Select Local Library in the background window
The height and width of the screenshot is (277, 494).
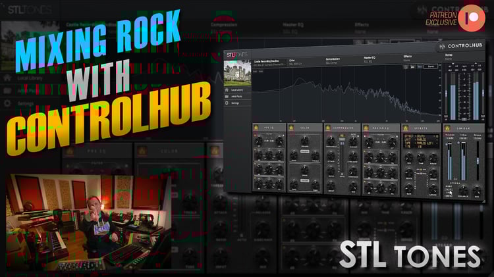click(30, 78)
